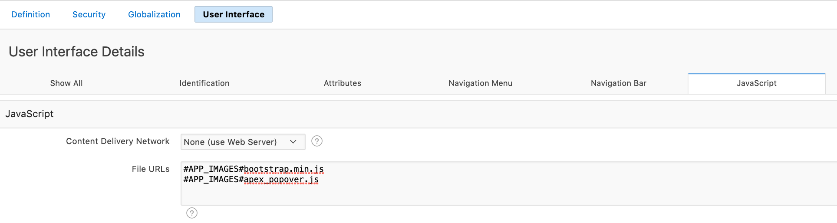Switch to the Definition tab
Viewport: 837px width, 223px height.
coord(31,14)
